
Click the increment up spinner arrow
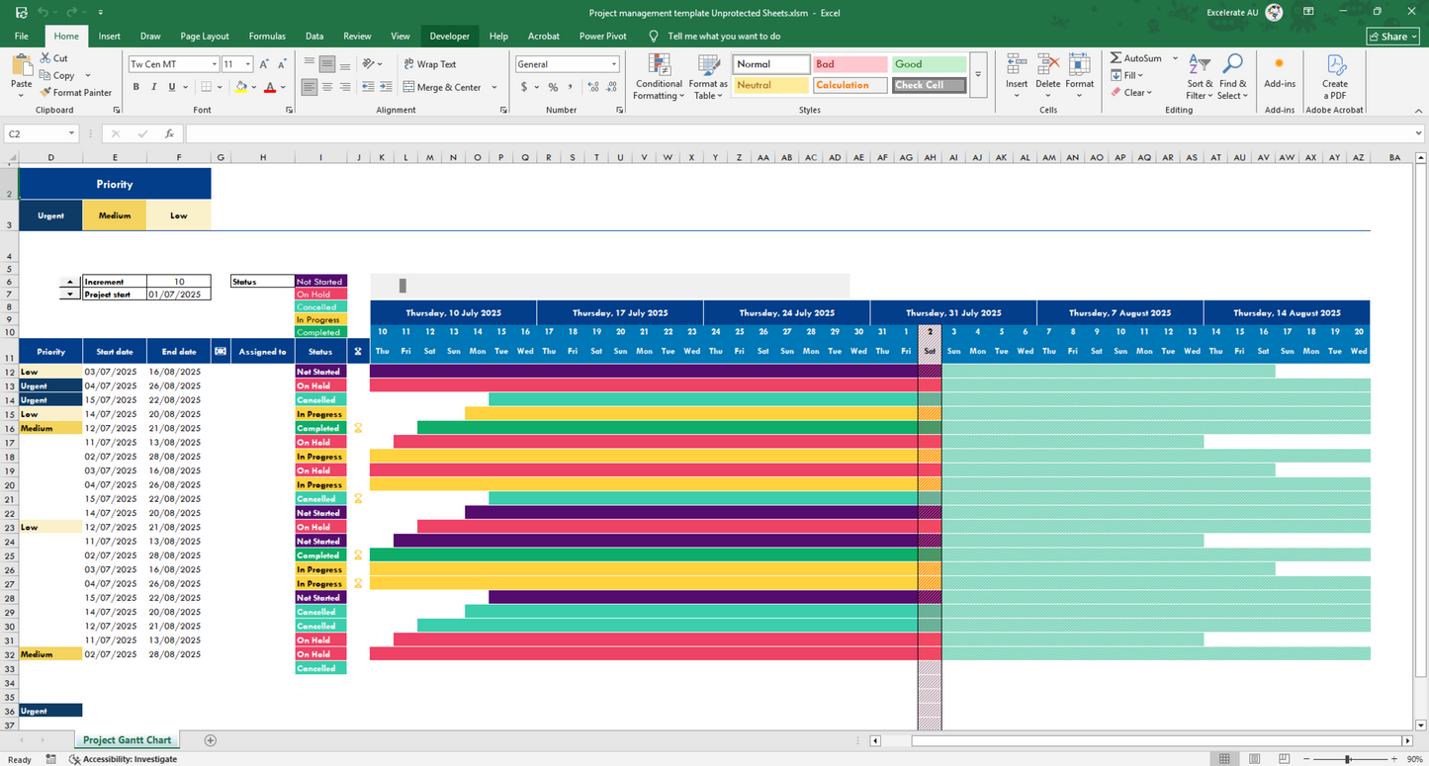69,282
